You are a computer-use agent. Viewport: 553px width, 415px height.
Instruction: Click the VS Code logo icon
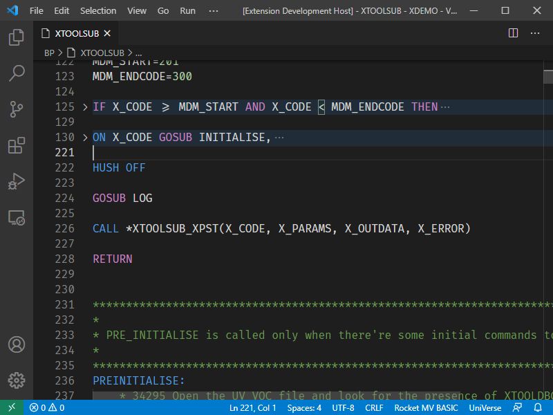click(x=12, y=10)
